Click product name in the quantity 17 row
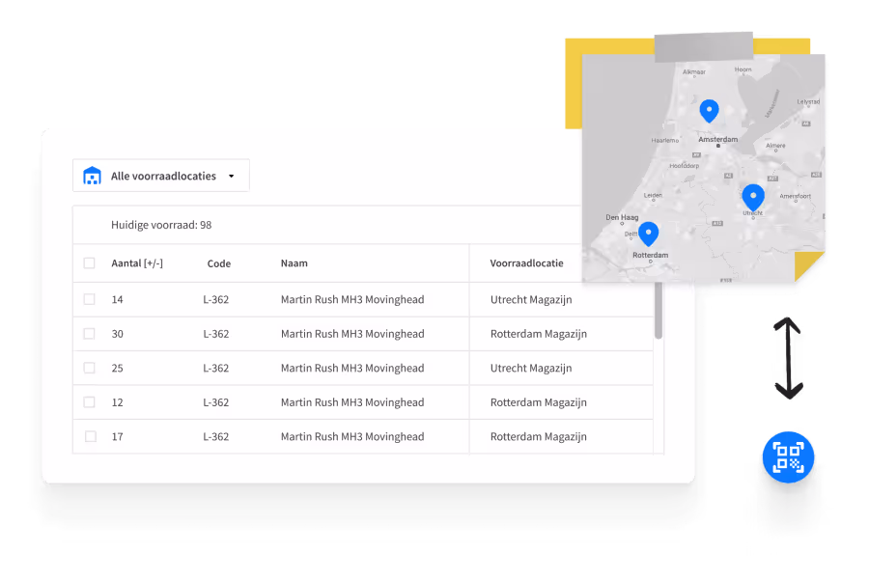869x579 pixels. pyautogui.click(x=352, y=437)
